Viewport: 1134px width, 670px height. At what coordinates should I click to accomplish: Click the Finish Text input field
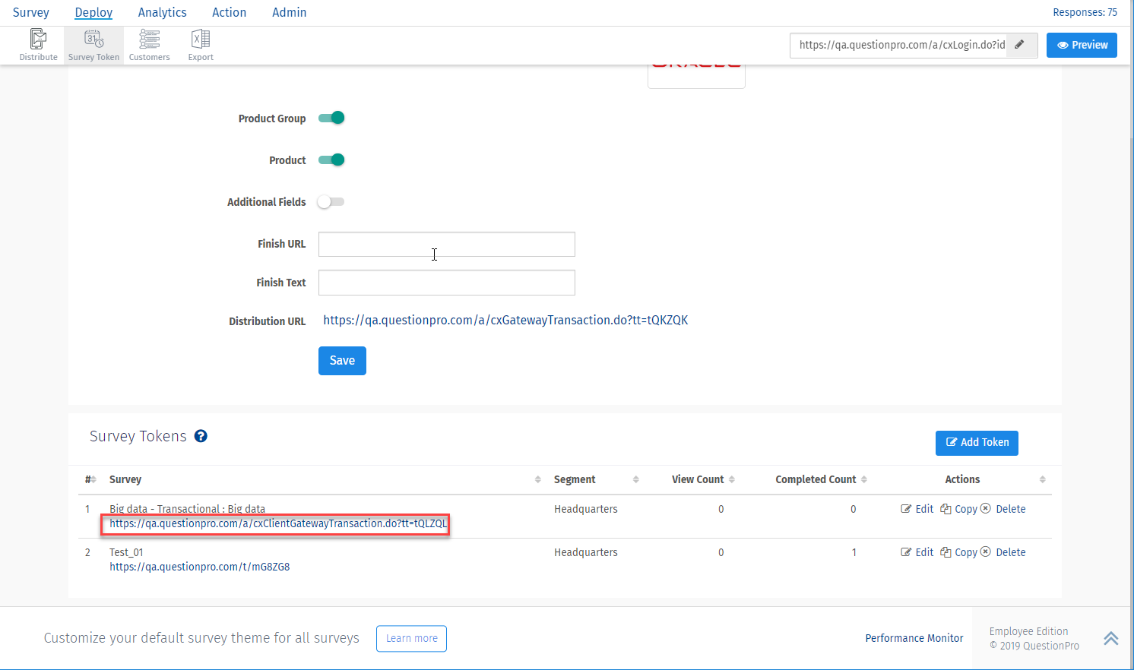(x=447, y=283)
